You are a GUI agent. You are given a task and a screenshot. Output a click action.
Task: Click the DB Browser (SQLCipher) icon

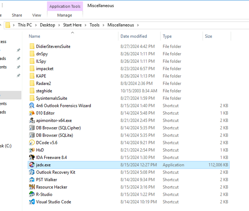32,128
